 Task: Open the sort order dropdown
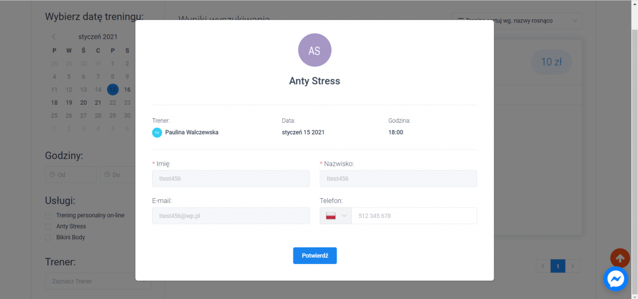(517, 21)
